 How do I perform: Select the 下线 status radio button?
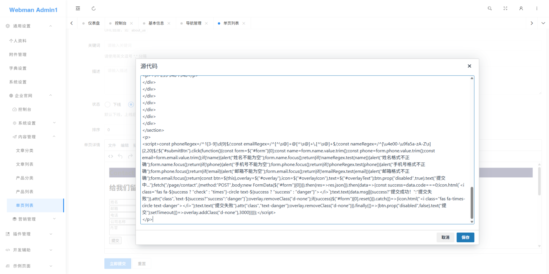pos(107,105)
